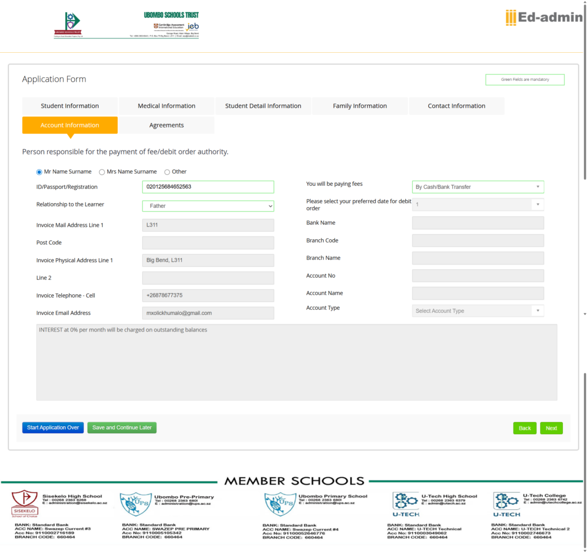This screenshot has width=587, height=553.
Task: Click the ID/Passport/Registration input field
Action: point(208,187)
